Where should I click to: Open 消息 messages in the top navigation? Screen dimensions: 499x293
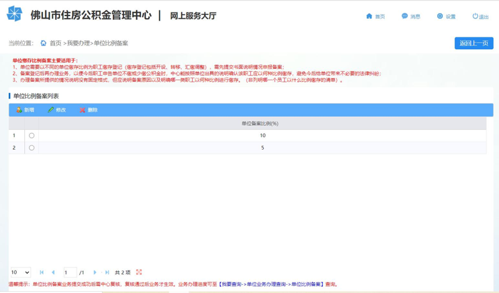click(410, 16)
